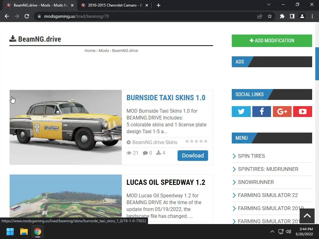Open the network status tray icon
The height and width of the screenshot is (239, 319).
click(x=281, y=232)
